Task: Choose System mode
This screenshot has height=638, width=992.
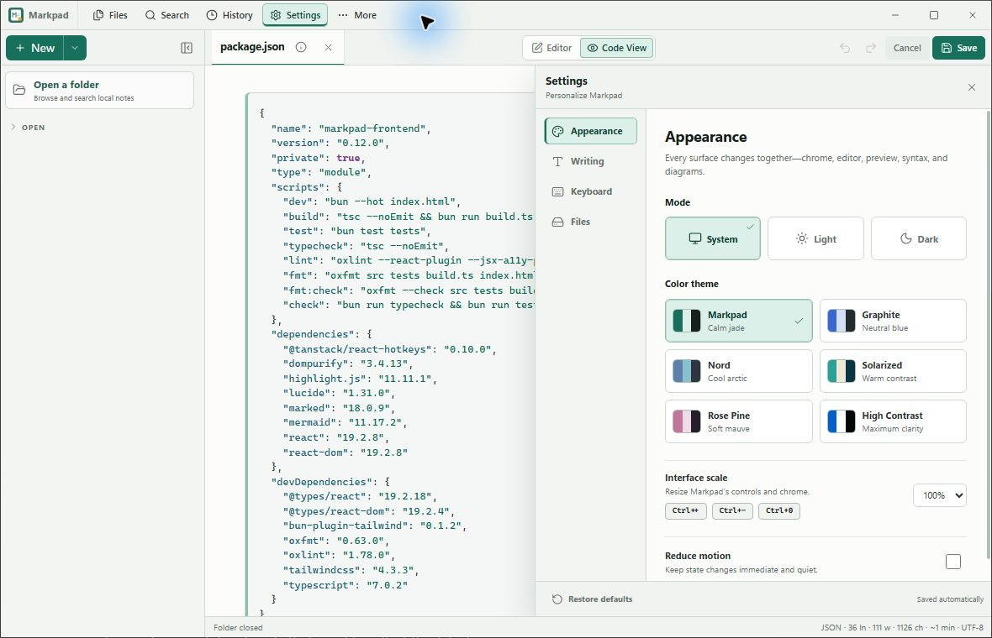Action: coord(712,238)
